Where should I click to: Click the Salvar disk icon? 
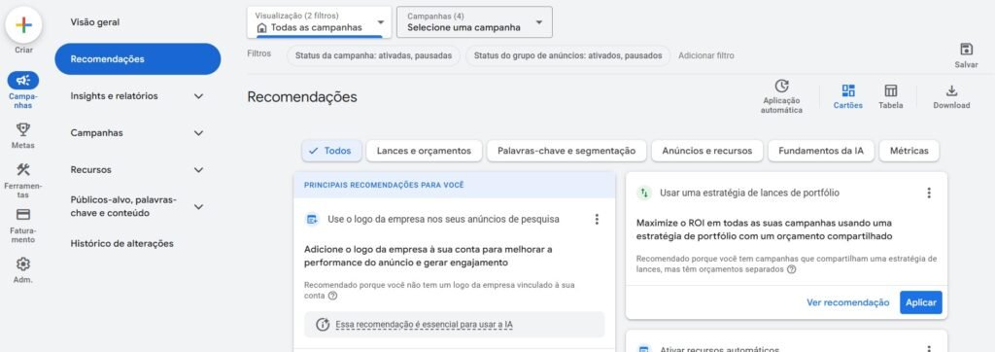(966, 49)
